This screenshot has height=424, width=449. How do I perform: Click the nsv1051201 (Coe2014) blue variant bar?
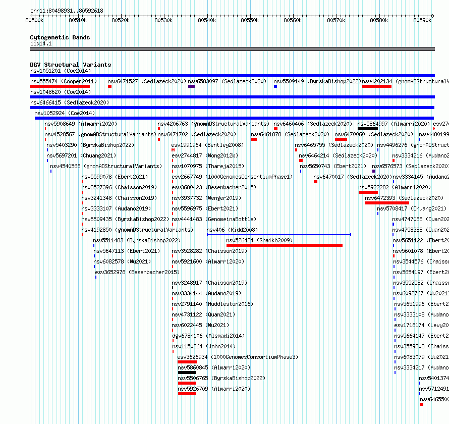coord(232,76)
